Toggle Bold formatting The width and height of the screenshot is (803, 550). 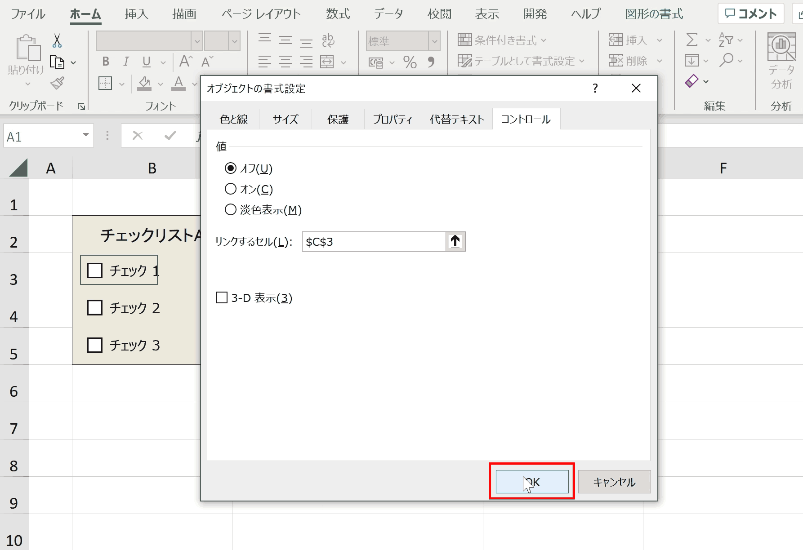click(106, 62)
